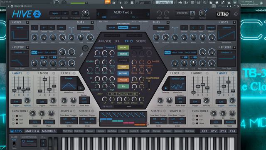Solo OSC2 with its S button
The width and height of the screenshot is (266, 150).
234,22
